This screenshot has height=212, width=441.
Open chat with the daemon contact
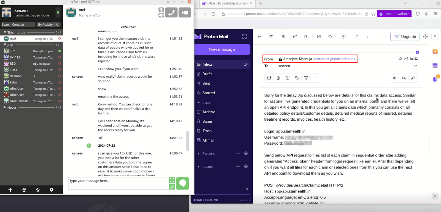click(x=31, y=76)
